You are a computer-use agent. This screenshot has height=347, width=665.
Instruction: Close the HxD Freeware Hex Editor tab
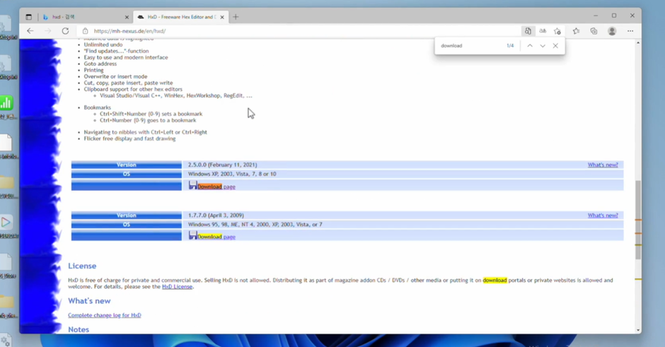222,18
